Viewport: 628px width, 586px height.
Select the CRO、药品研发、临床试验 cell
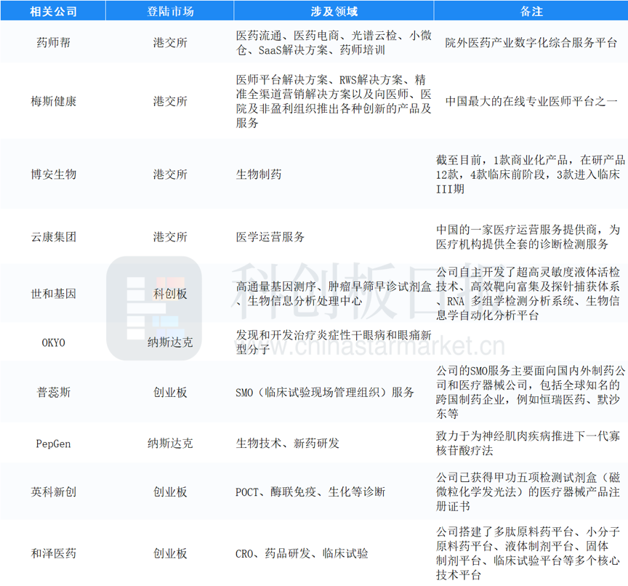pos(302,553)
